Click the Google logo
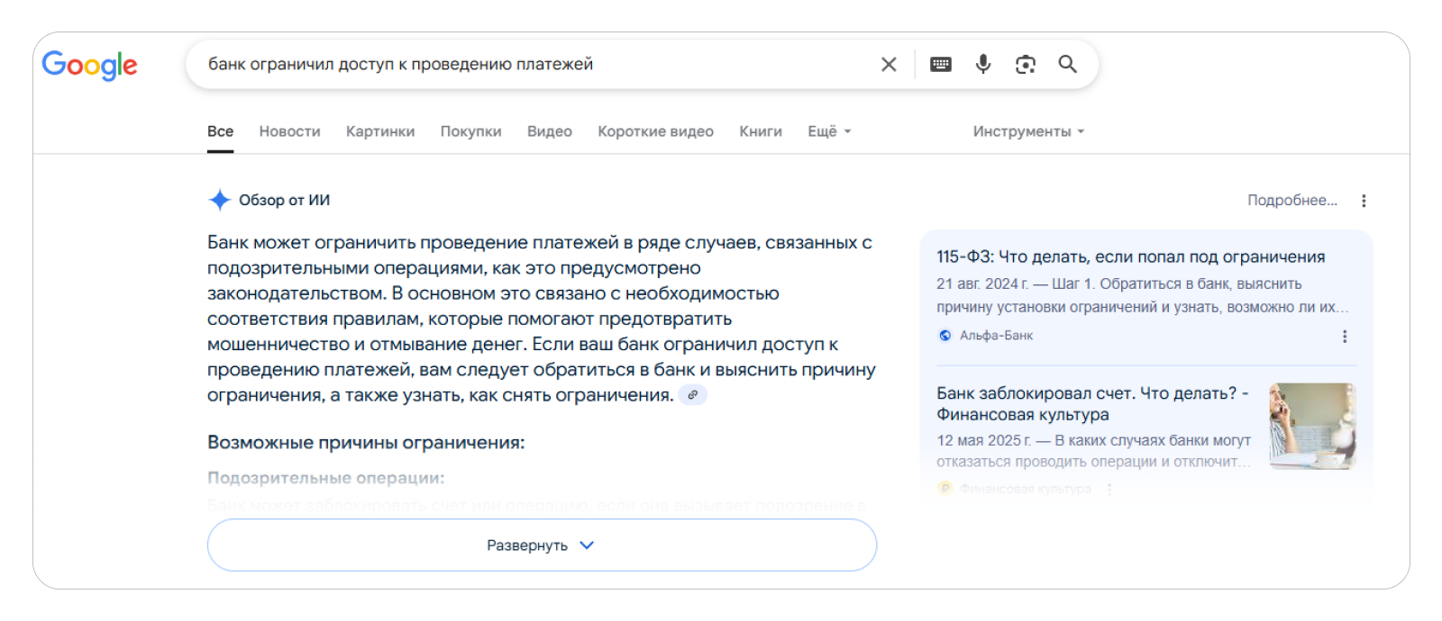 pyautogui.click(x=89, y=65)
